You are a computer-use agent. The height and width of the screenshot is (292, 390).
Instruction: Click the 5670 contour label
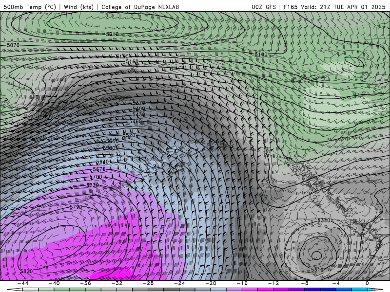coord(99,169)
